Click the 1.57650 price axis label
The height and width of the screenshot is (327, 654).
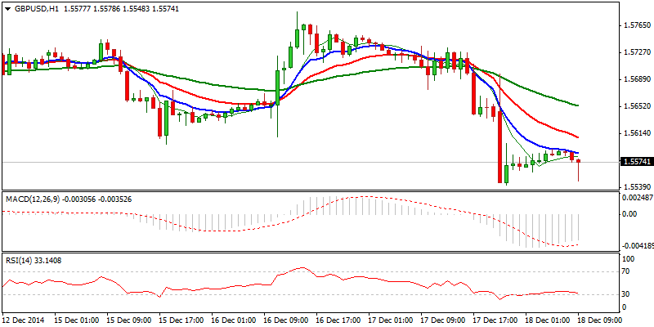pyautogui.click(x=637, y=25)
